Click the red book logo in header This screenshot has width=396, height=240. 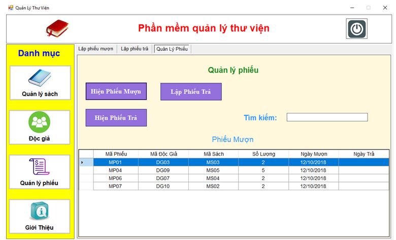(57, 28)
